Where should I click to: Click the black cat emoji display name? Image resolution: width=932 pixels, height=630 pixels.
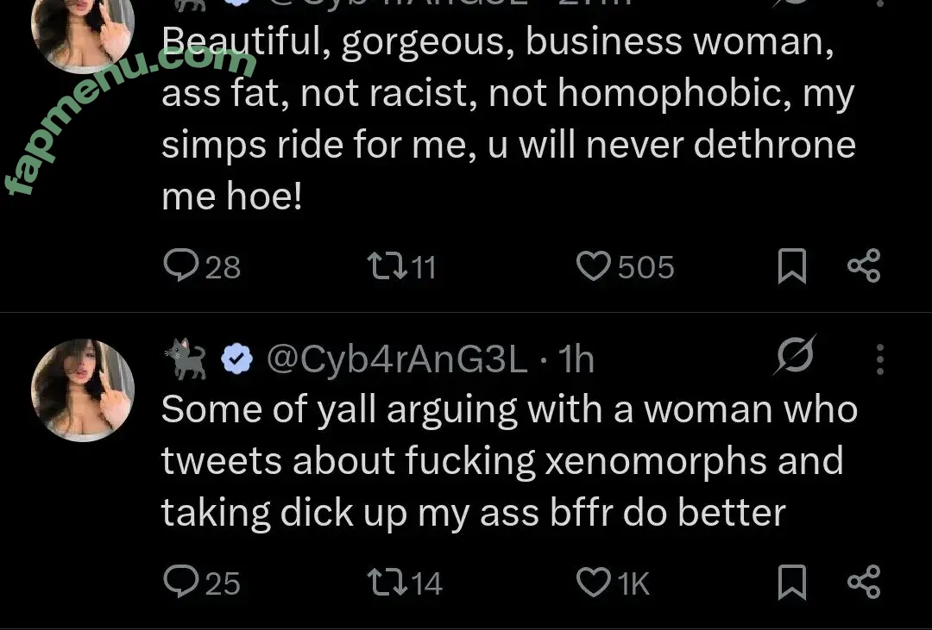click(x=186, y=359)
